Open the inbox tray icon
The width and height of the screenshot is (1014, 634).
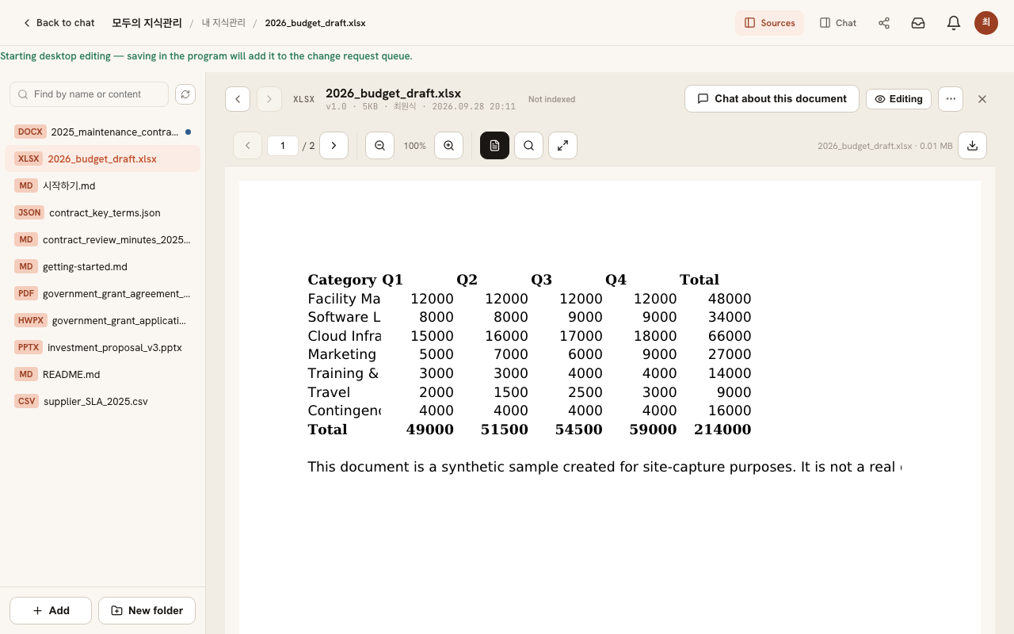coord(918,23)
